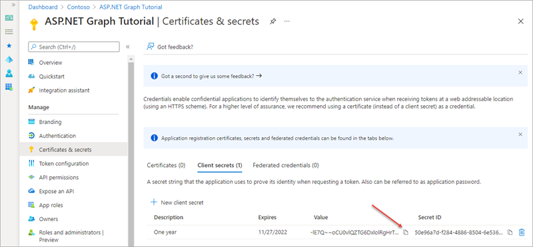Open the more options ellipsis in header
This screenshot has width=533, height=247.
[287, 21]
